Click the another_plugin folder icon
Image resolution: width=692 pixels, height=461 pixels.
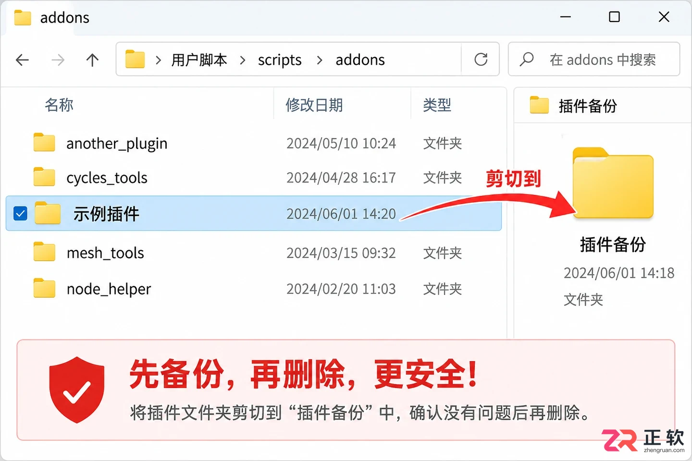(44, 143)
